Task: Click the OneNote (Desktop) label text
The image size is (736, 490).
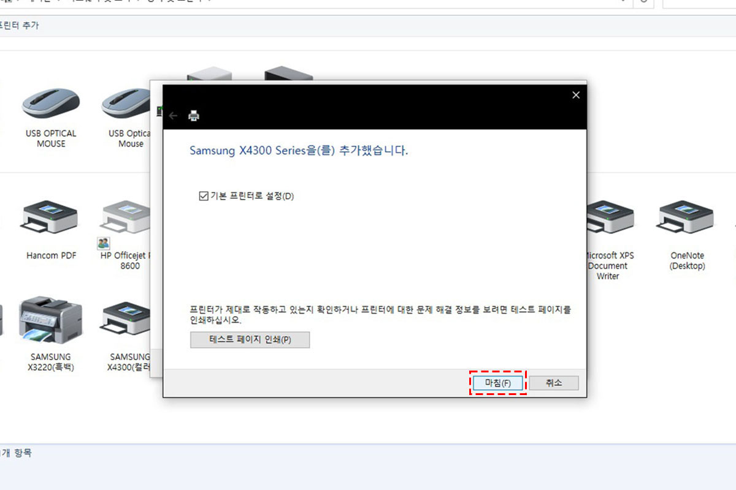Action: pos(688,261)
